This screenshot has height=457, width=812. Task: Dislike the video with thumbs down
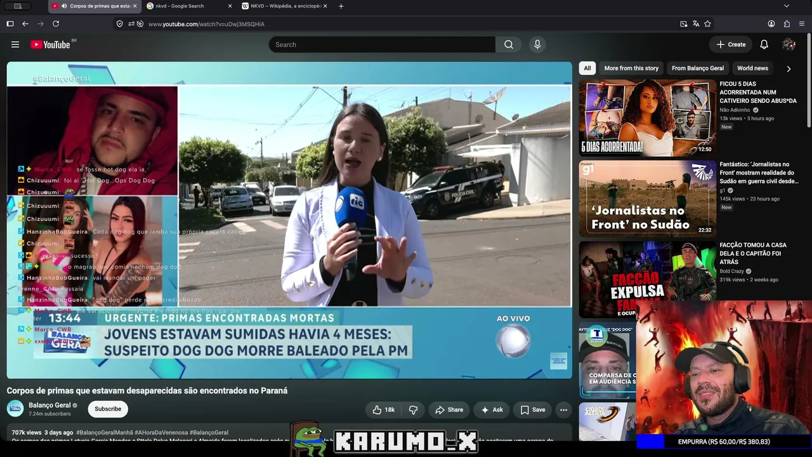tap(413, 410)
